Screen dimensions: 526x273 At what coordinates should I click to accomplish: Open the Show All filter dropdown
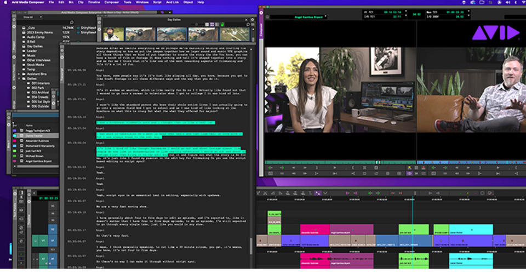(x=32, y=17)
